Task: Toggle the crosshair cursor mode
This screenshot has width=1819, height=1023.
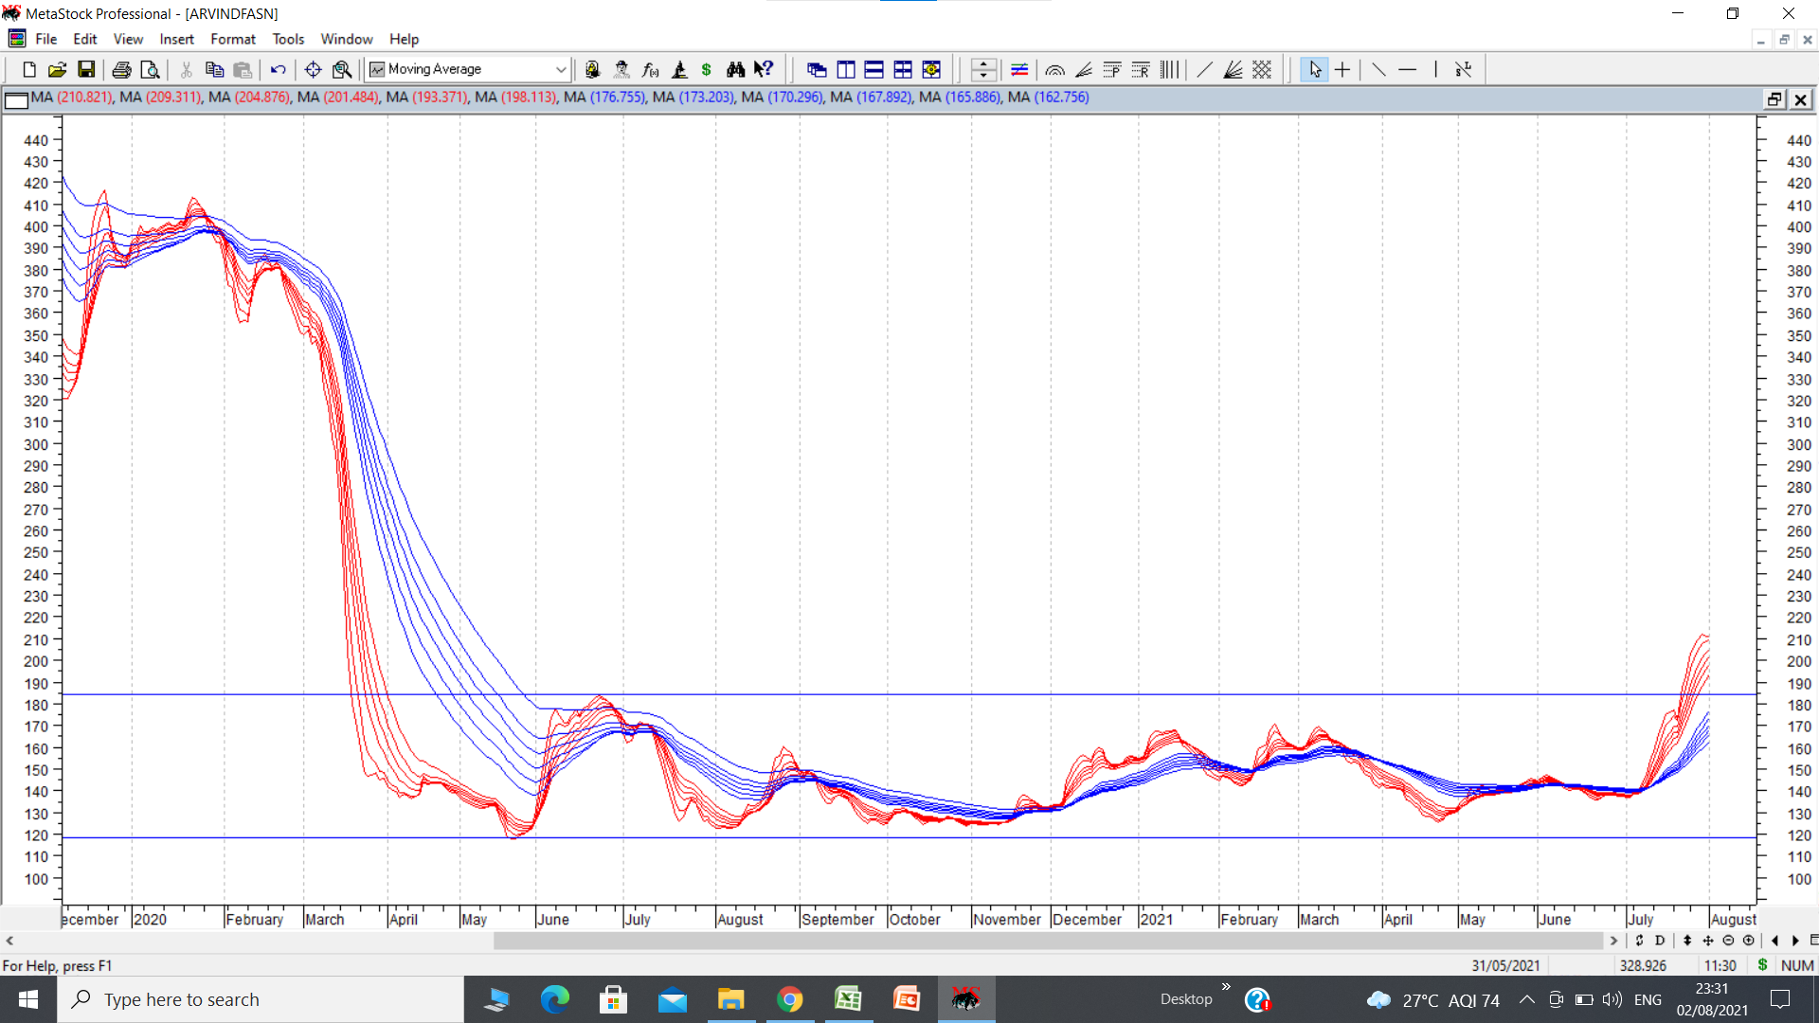Action: (x=1342, y=69)
